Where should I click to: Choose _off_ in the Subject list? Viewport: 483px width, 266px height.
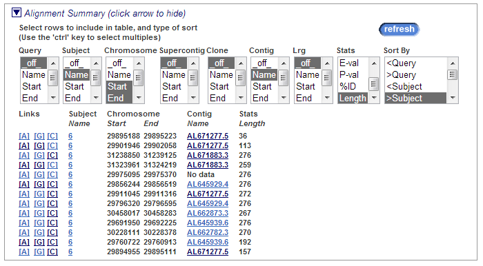[x=77, y=63]
